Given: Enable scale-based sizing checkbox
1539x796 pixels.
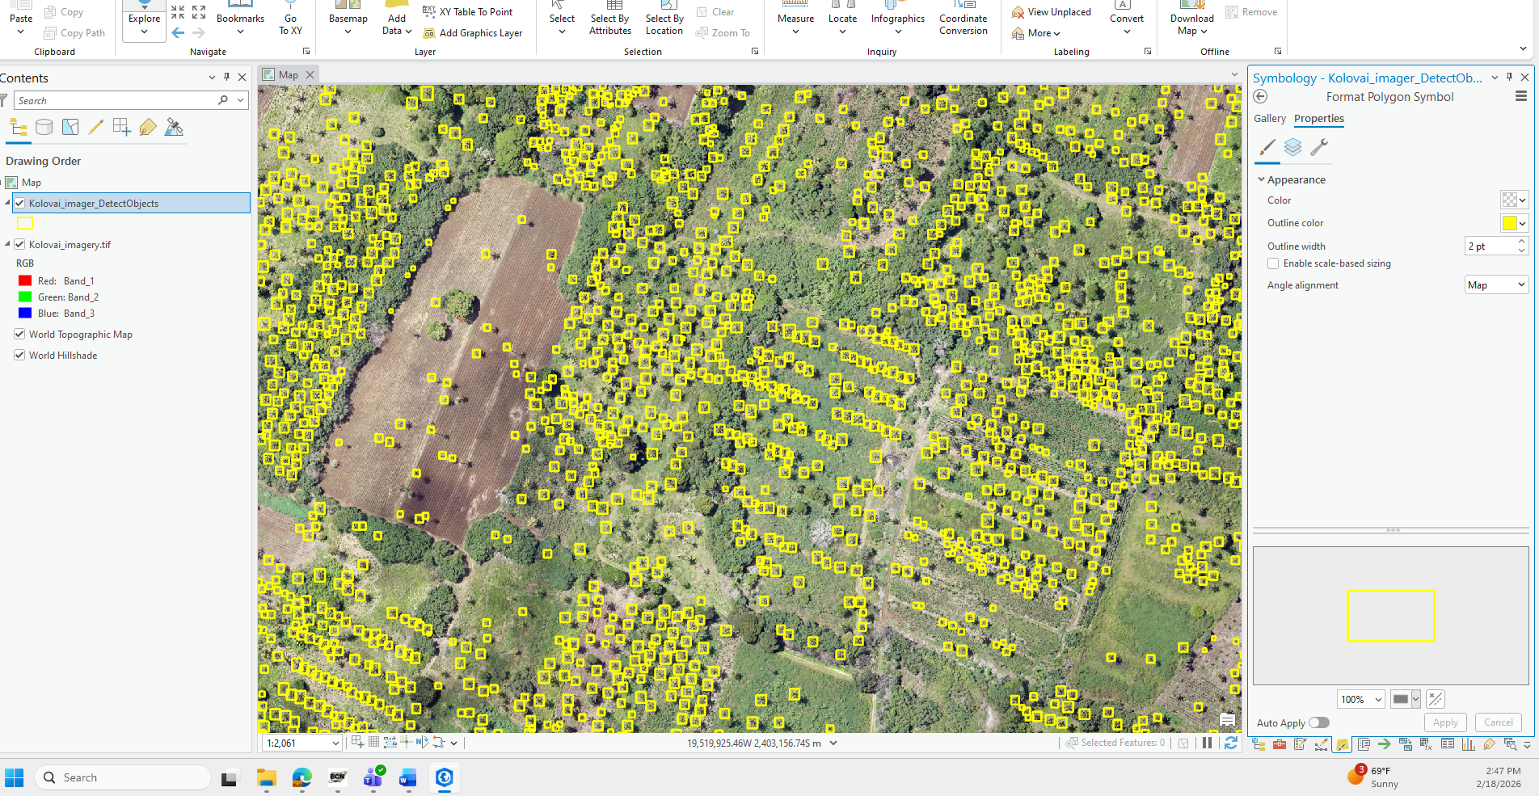Looking at the screenshot, I should (1273, 263).
